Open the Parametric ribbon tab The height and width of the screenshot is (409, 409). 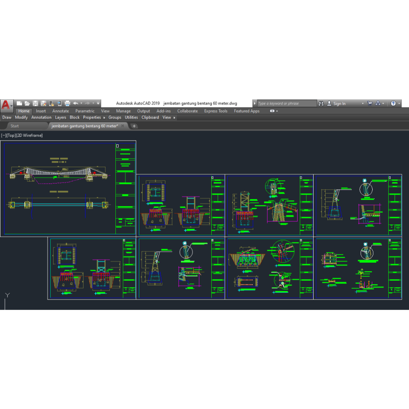(x=85, y=111)
